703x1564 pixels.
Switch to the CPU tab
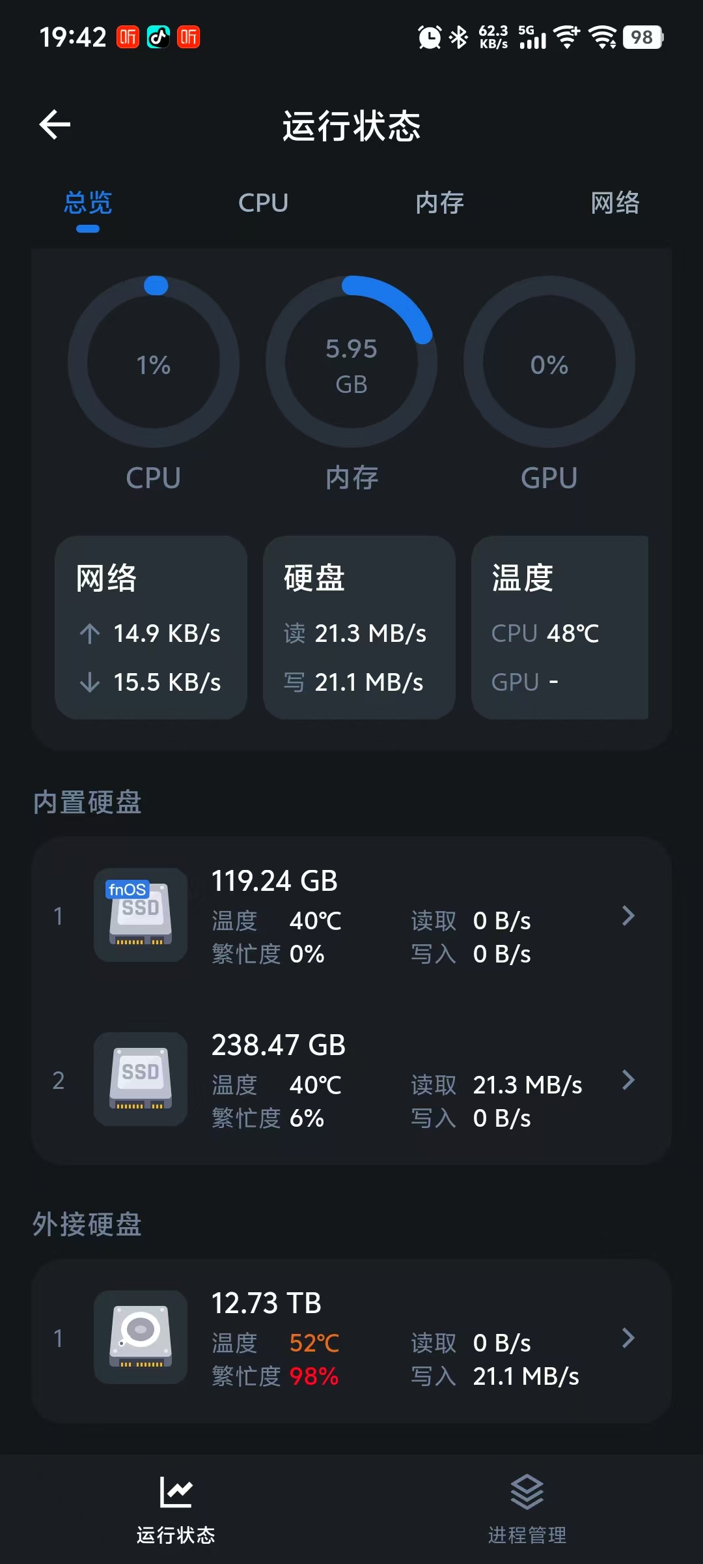[x=263, y=203]
